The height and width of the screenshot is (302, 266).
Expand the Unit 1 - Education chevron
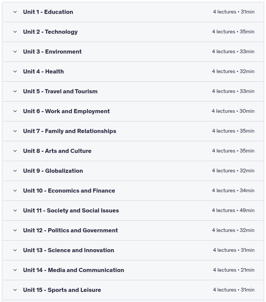[x=15, y=12]
